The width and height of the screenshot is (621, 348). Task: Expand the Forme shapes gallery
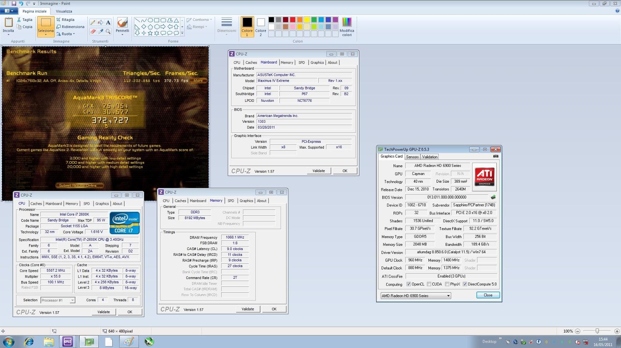pyautogui.click(x=182, y=34)
